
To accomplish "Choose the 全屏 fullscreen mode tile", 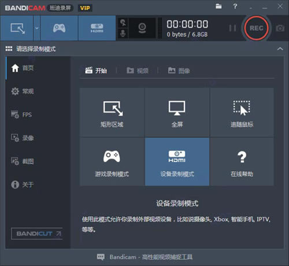I will point(177,112).
